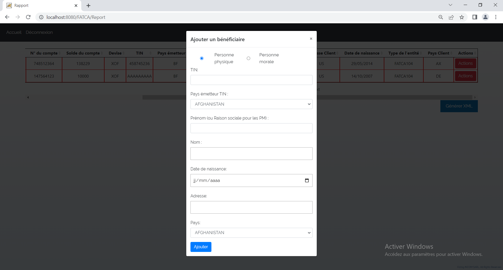Click the browser forward arrow
503x270 pixels.
[x=18, y=17]
